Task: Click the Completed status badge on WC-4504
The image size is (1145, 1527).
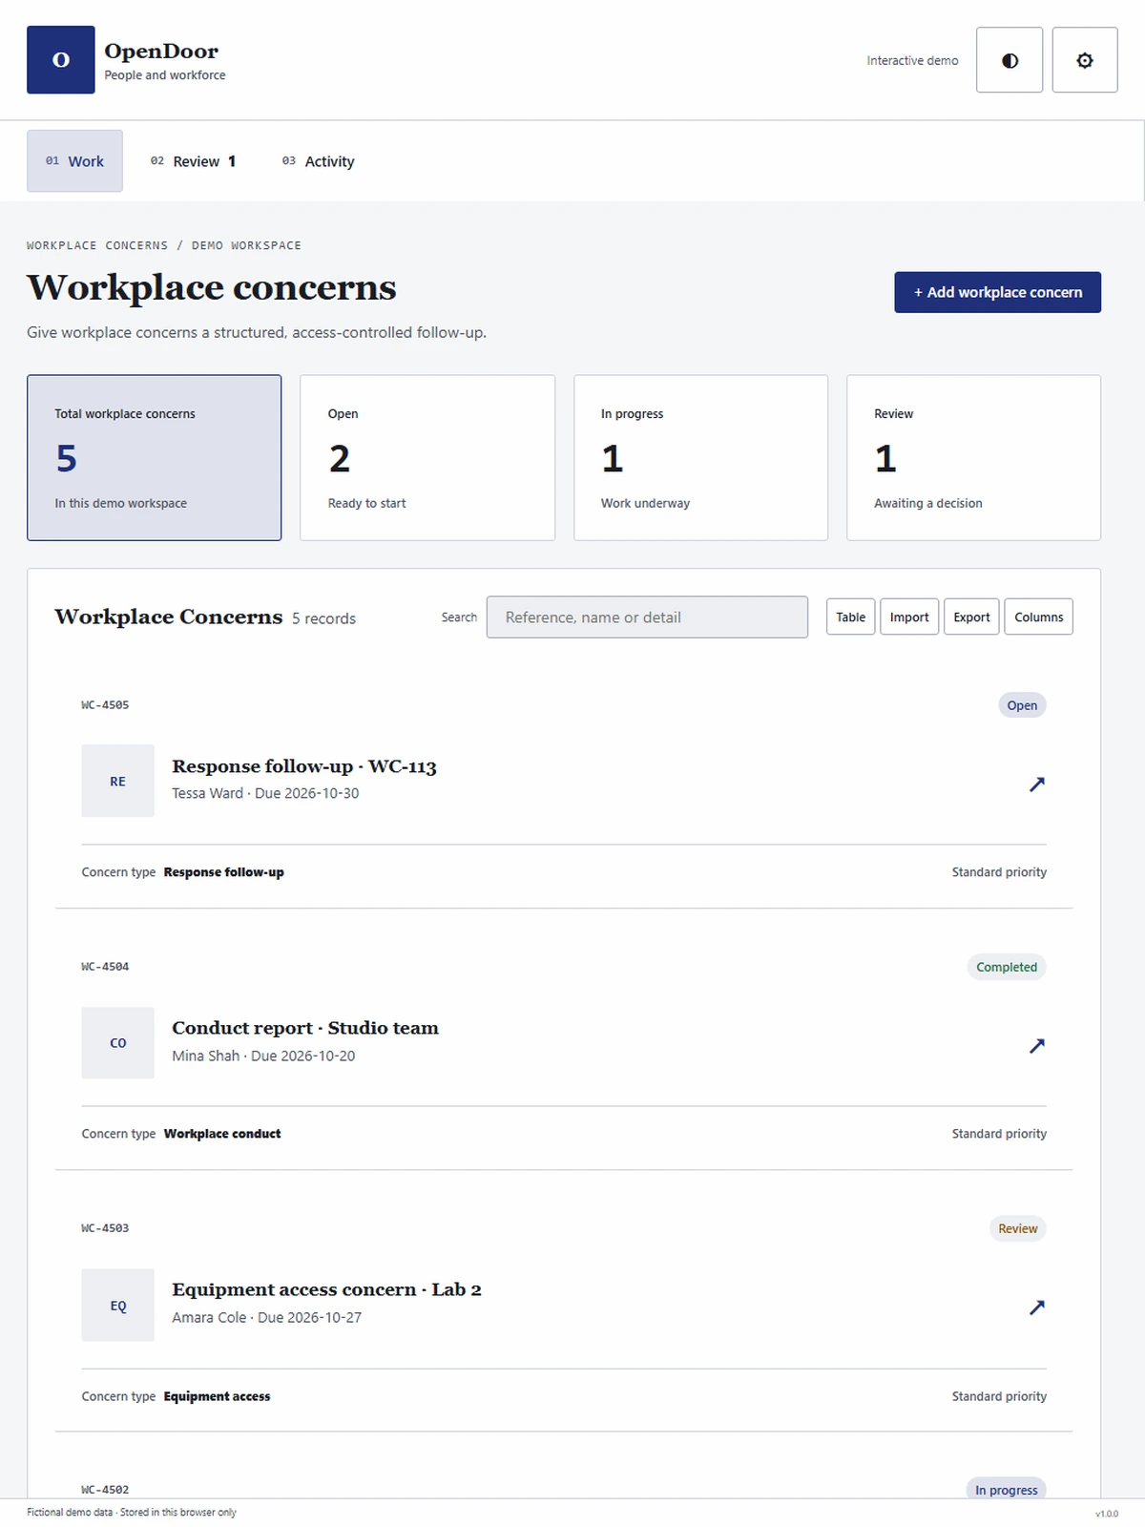Action: (x=1007, y=967)
